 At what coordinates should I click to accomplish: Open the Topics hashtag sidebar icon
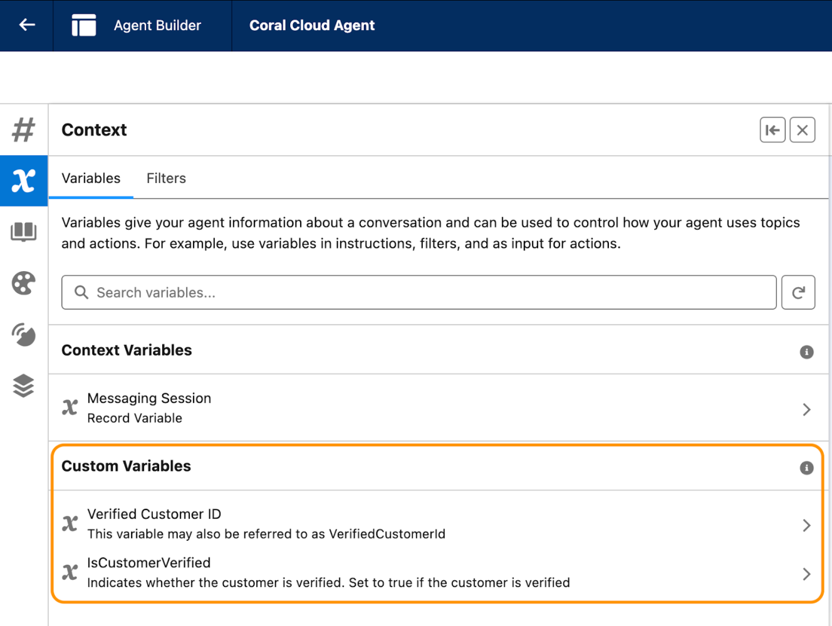tap(24, 130)
